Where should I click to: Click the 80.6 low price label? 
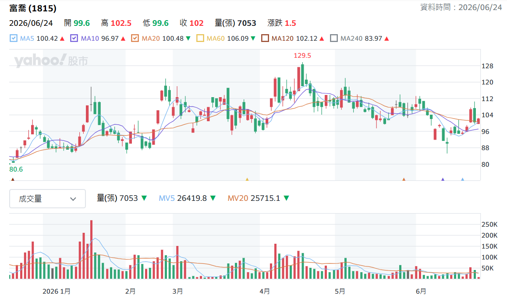point(16,169)
